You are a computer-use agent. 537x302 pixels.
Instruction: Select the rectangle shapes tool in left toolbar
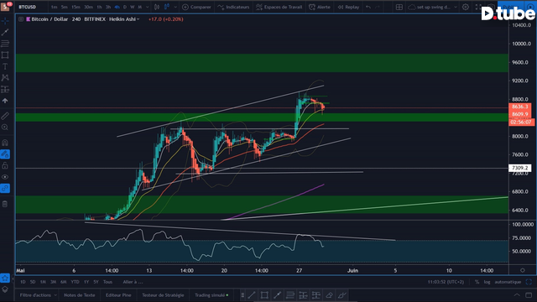coord(5,55)
